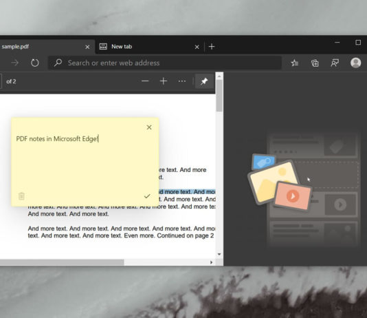Image resolution: width=367 pixels, height=318 pixels.
Task: Save the note with the checkmark
Action: point(147,196)
